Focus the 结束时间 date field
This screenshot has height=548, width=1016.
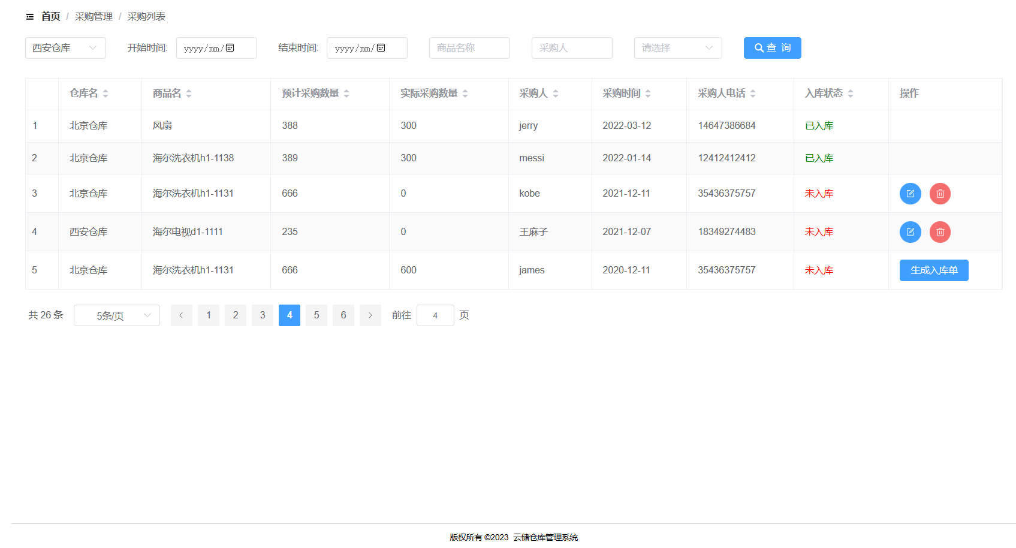click(367, 48)
